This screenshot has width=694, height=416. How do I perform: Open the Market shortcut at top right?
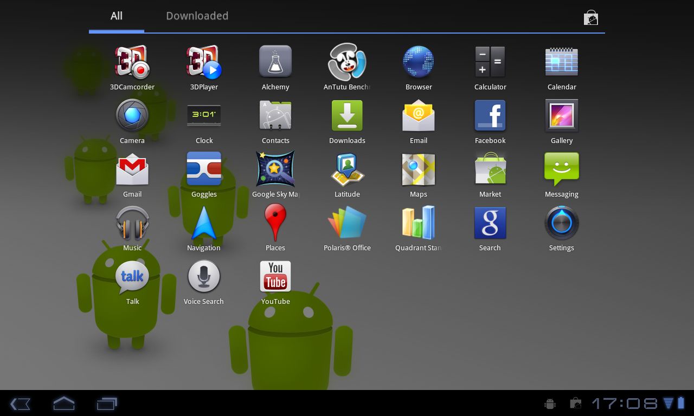[590, 18]
